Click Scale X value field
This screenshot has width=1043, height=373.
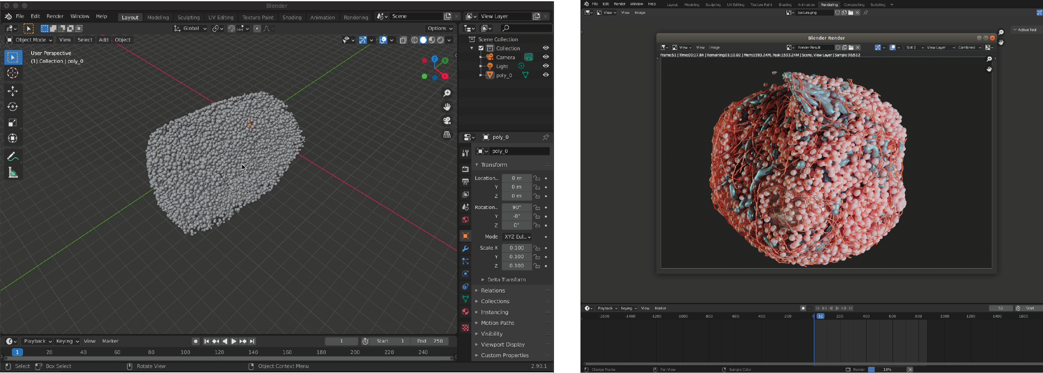517,248
